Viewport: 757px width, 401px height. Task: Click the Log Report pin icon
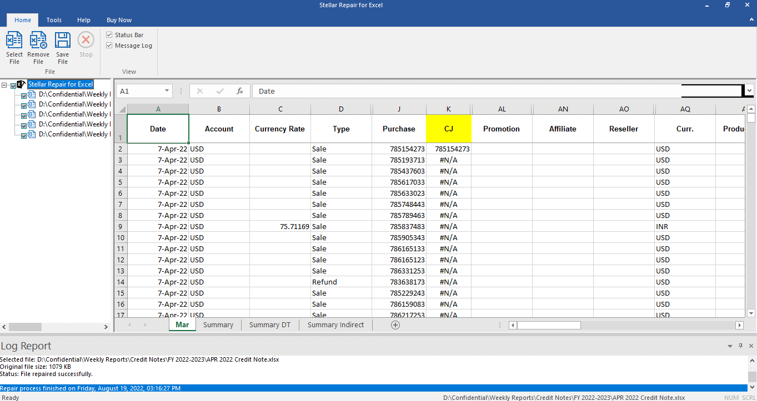[740, 346]
